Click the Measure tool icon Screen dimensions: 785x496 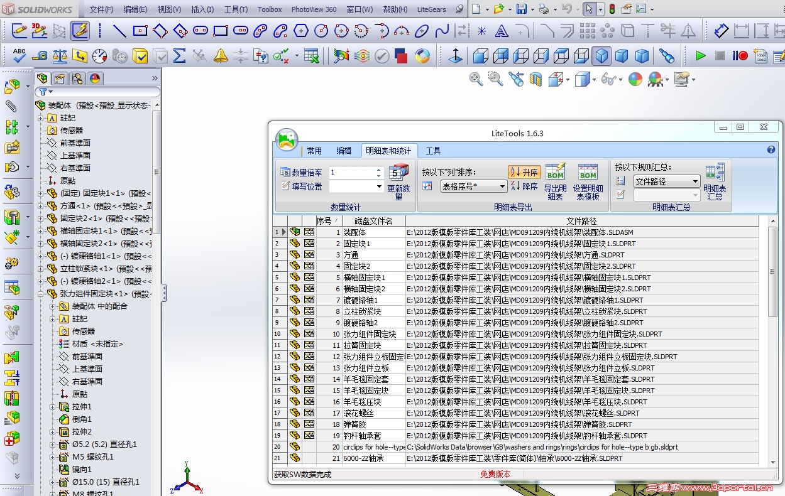(x=40, y=56)
